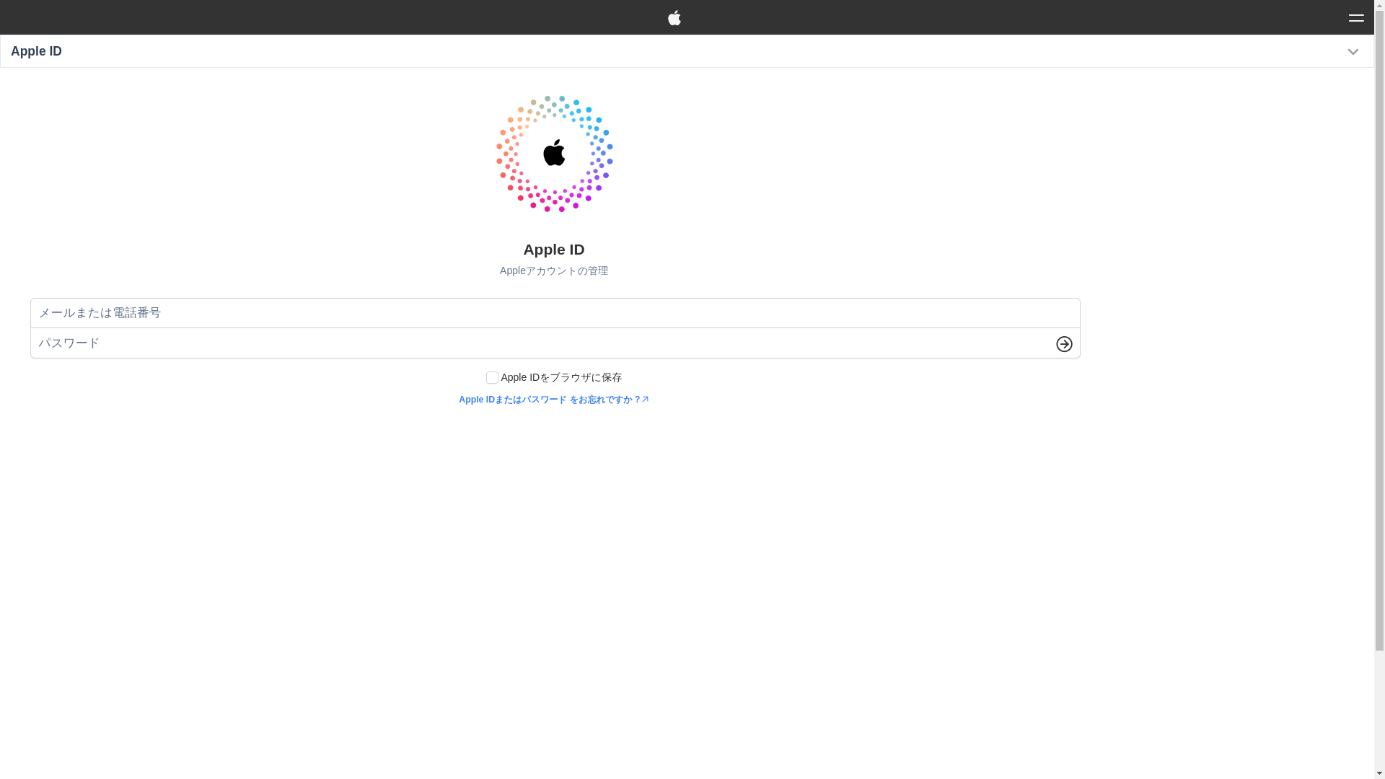Click the sign-in arrow button

(1064, 344)
